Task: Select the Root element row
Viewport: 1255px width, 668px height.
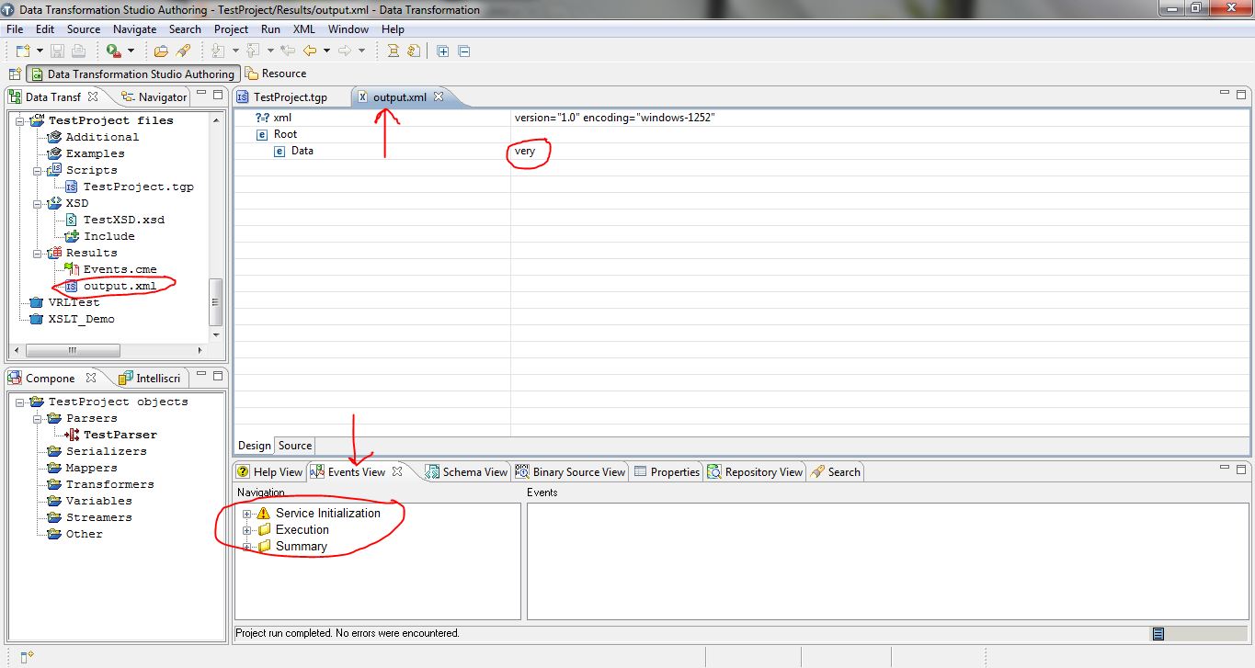Action: tap(741, 134)
